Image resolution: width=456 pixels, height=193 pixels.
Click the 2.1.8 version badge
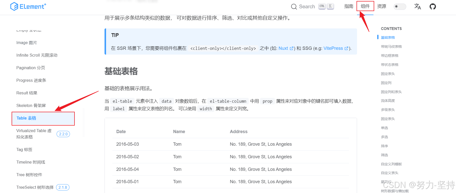click(x=63, y=187)
